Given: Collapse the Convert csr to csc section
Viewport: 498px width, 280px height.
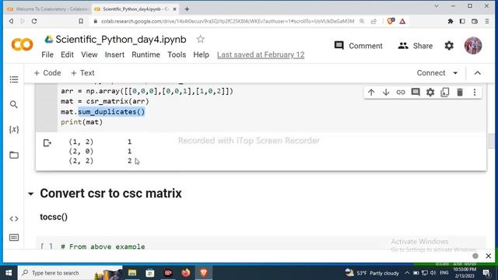Looking at the screenshot, I should coord(31,194).
